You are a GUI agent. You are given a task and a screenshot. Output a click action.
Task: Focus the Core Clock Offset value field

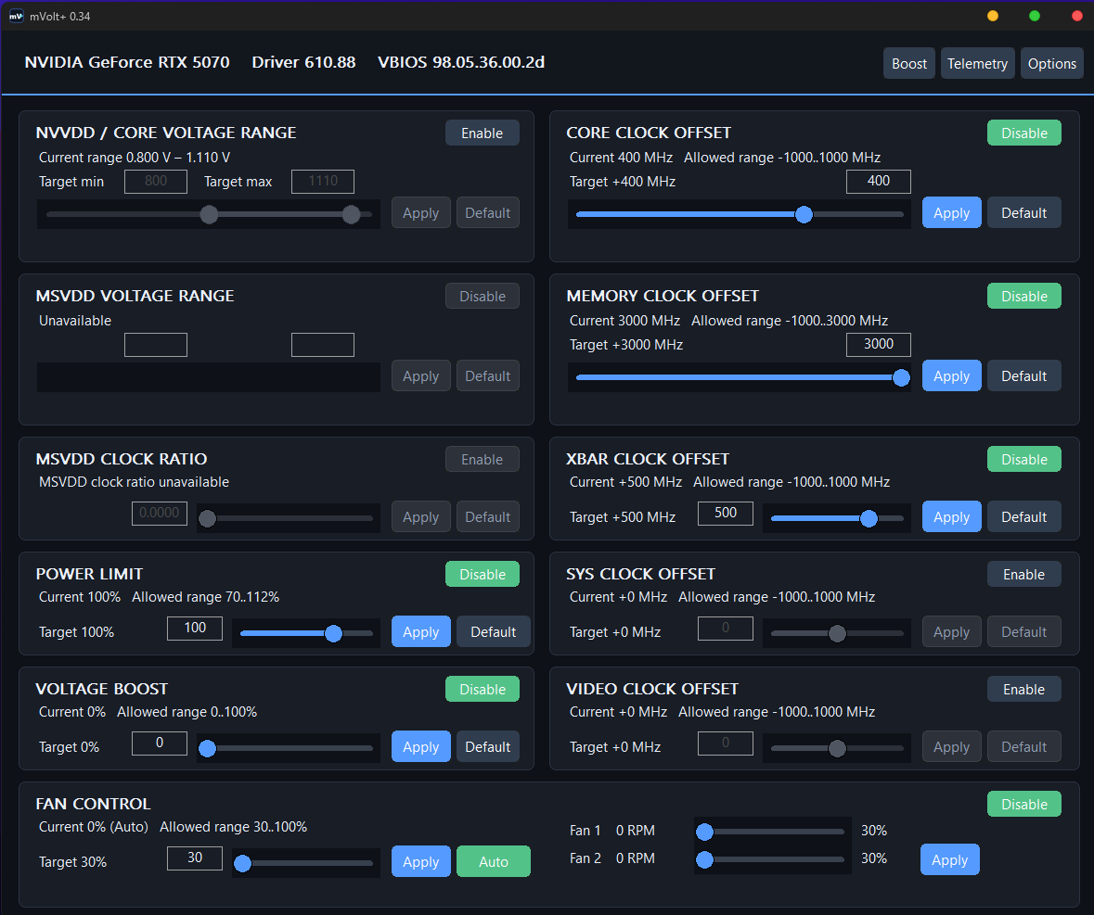pyautogui.click(x=879, y=181)
